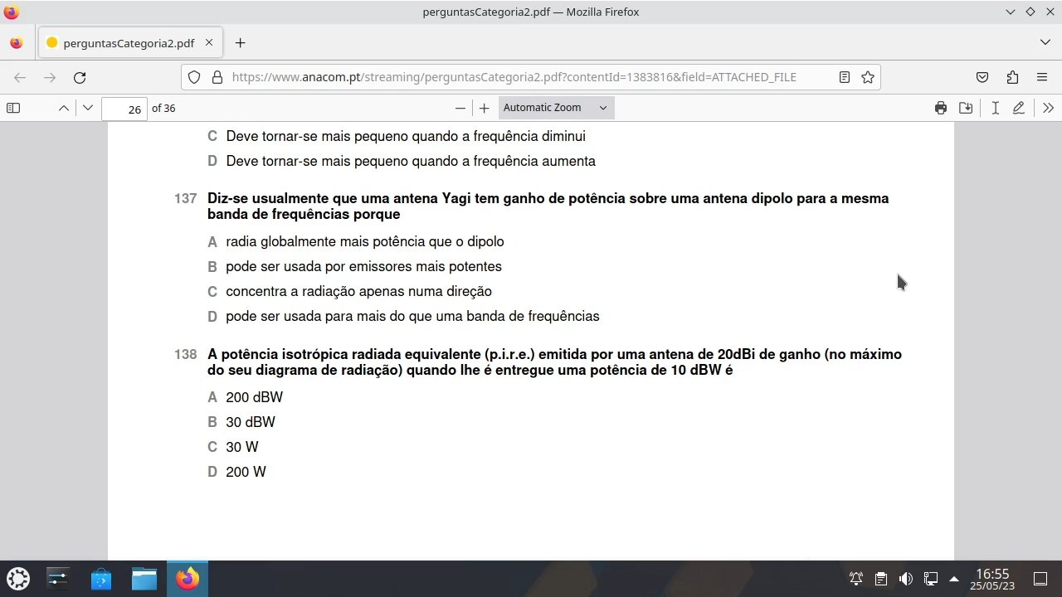Click the 'of 36' page count label
Screen dimensions: 1062x597
163,108
